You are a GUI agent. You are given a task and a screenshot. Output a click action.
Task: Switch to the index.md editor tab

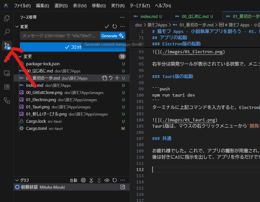click(148, 16)
